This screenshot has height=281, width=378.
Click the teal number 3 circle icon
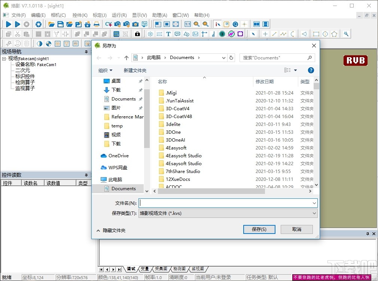point(222,34)
